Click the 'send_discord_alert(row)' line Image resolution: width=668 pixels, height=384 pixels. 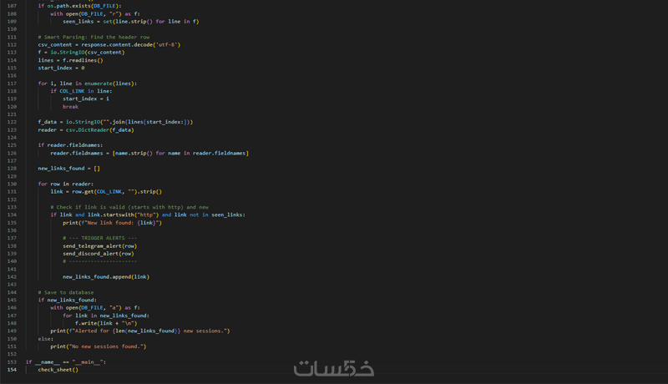click(x=99, y=254)
